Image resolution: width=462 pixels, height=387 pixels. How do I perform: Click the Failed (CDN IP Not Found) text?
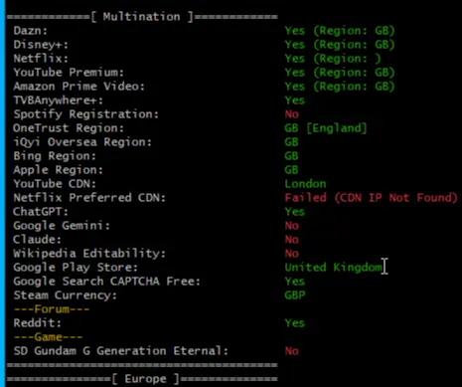[x=371, y=198]
